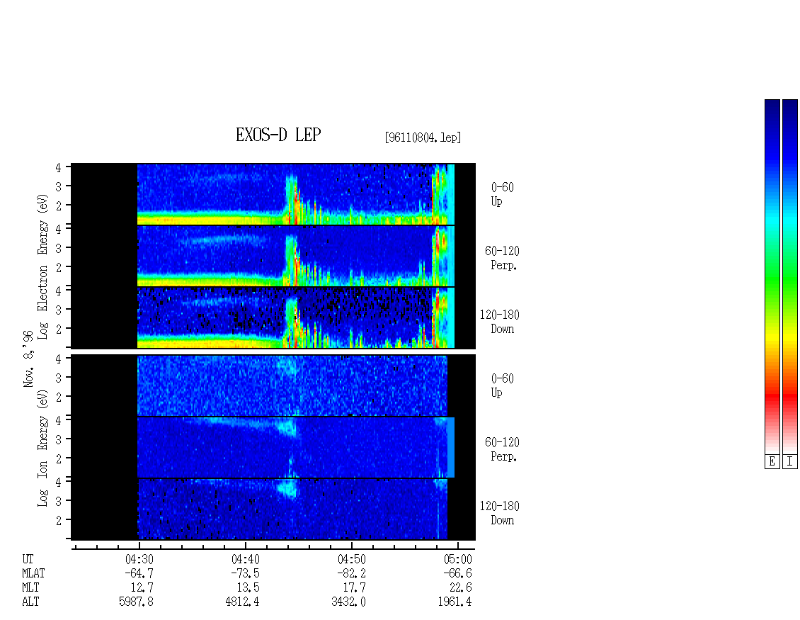Click the 04:30 time tick label
800x620 pixels.
(x=139, y=559)
